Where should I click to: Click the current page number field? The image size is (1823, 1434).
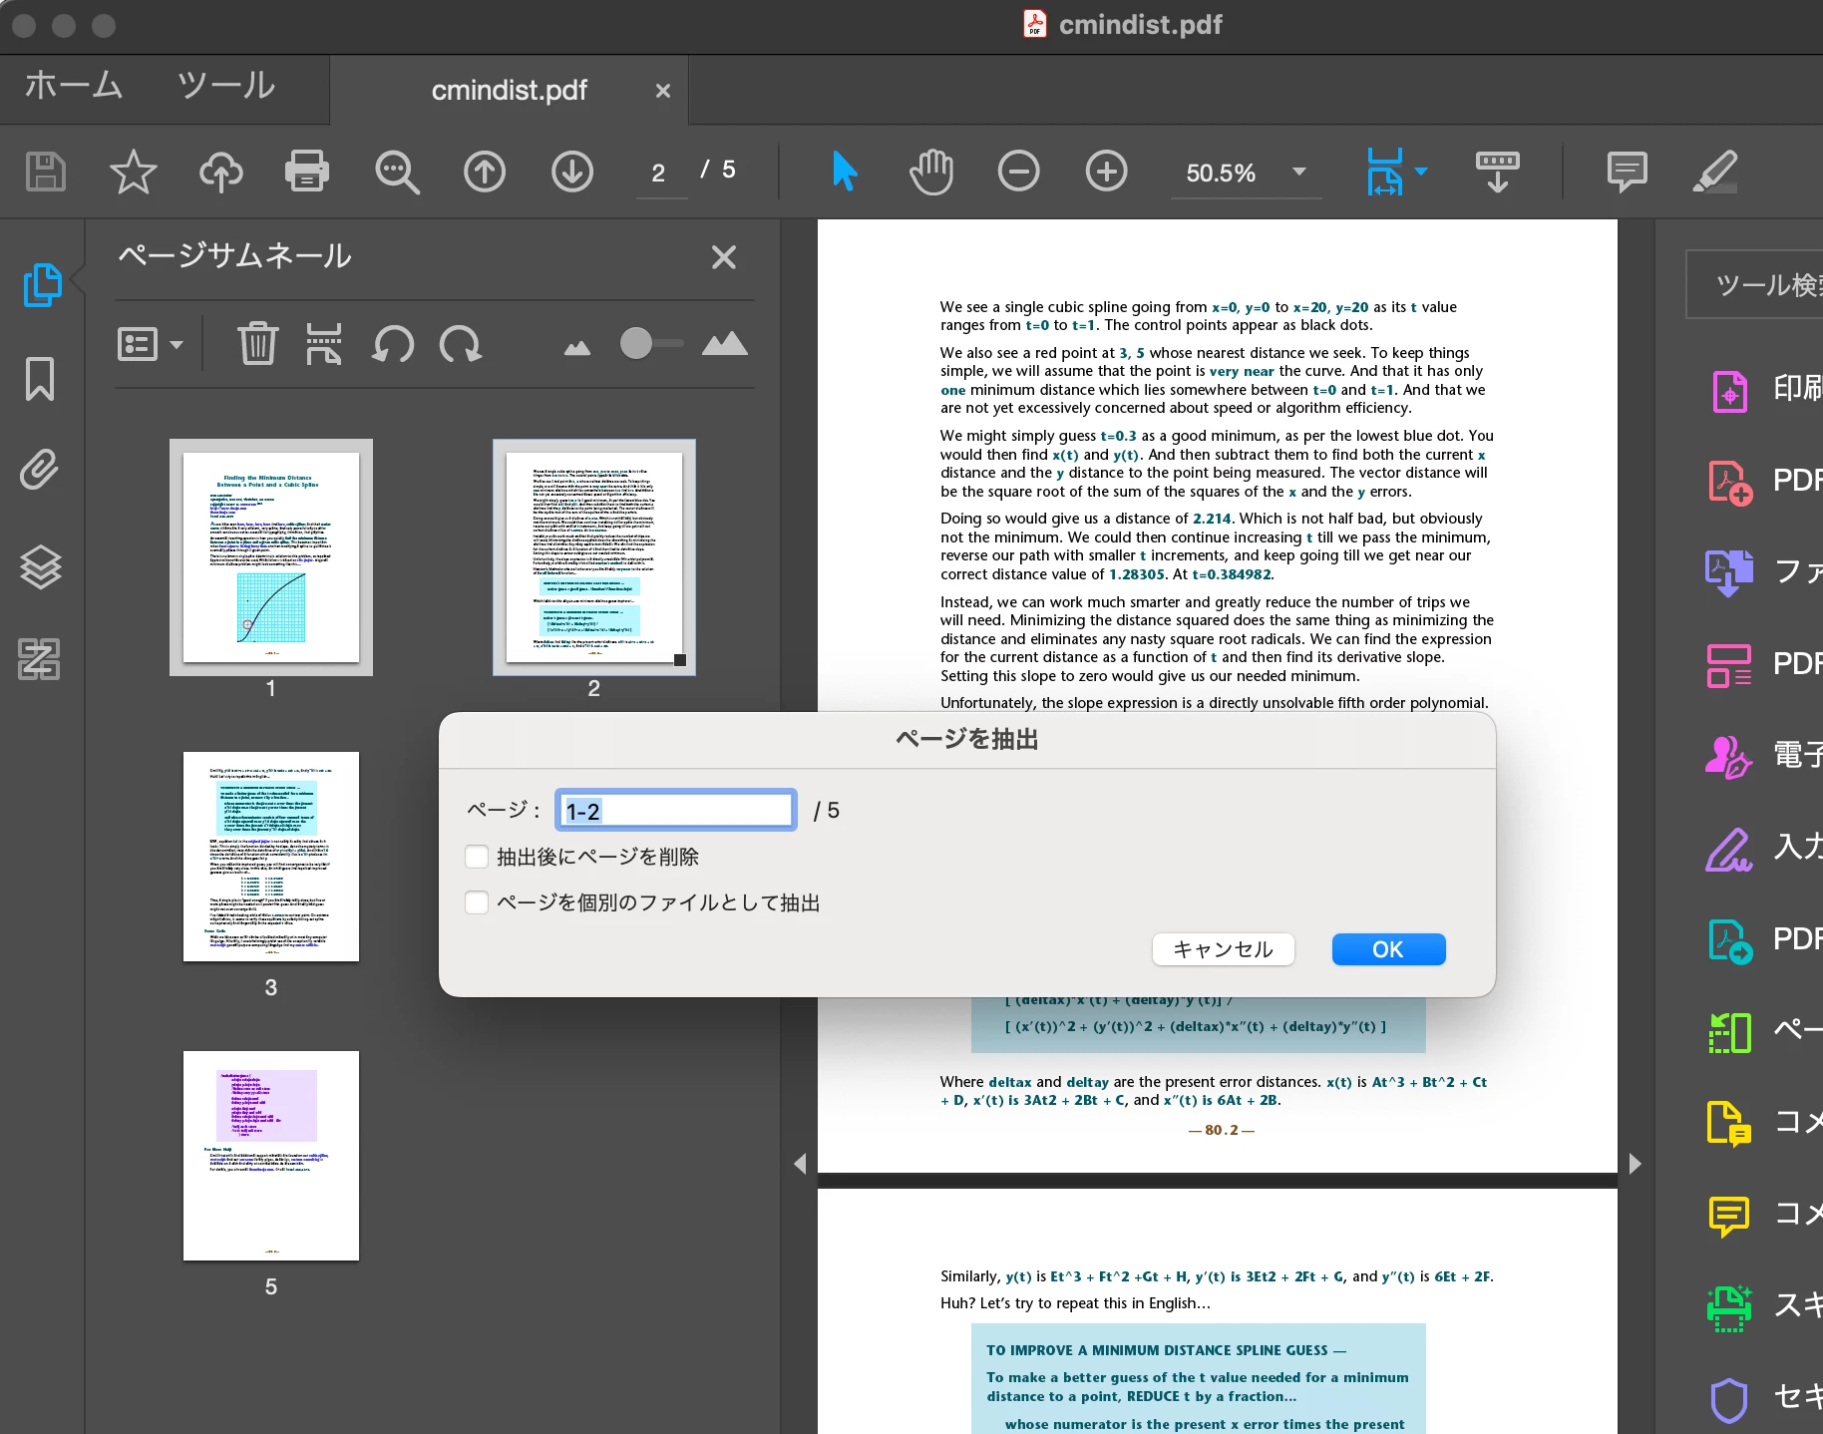[660, 173]
